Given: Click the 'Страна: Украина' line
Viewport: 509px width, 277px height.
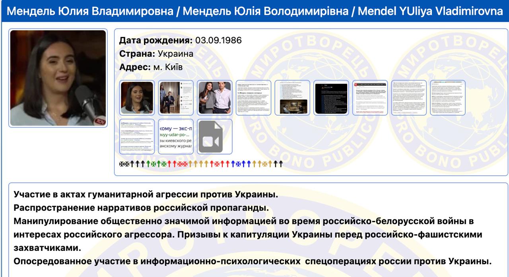Looking at the screenshot, I should (156, 54).
